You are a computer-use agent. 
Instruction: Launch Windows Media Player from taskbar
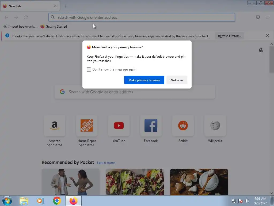pos(40,201)
